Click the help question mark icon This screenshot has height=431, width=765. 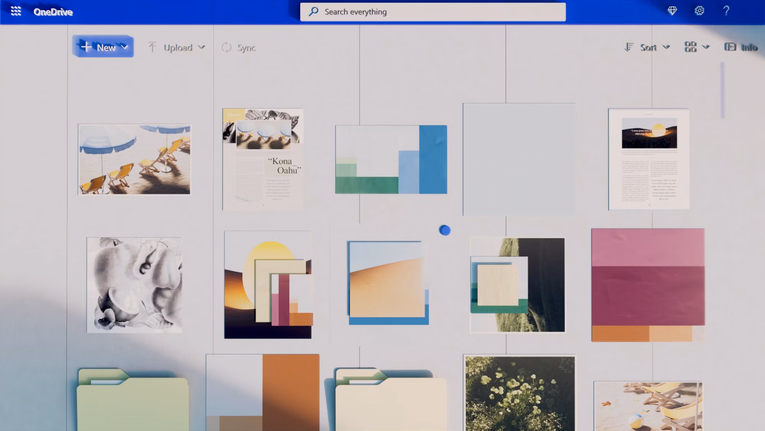tap(726, 11)
